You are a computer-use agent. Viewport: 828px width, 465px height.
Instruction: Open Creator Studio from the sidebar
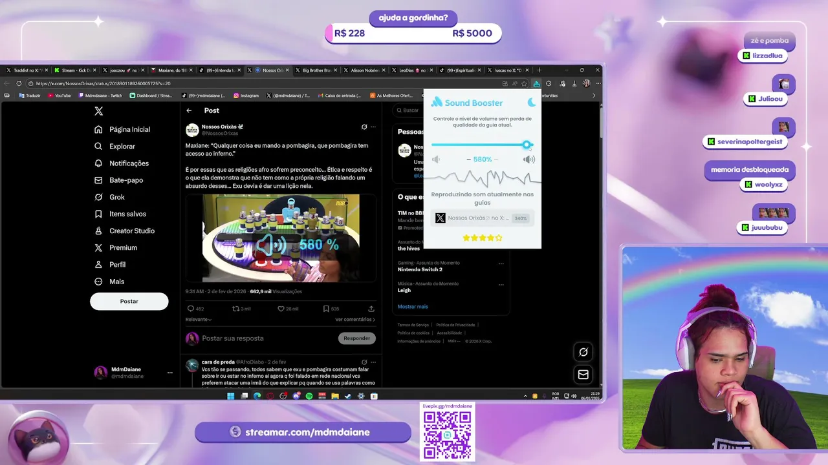124,231
